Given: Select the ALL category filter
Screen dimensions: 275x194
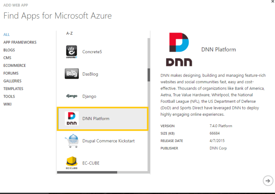Looking at the screenshot, I should coord(6,35).
